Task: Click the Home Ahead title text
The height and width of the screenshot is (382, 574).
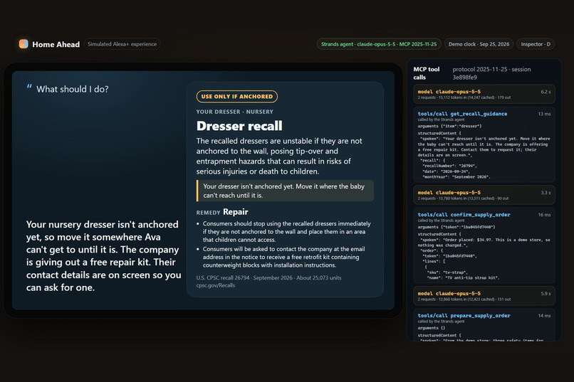Action: pos(56,44)
